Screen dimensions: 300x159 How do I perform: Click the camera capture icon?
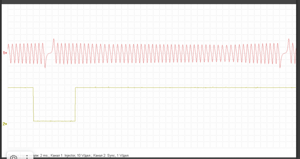pos(13,157)
